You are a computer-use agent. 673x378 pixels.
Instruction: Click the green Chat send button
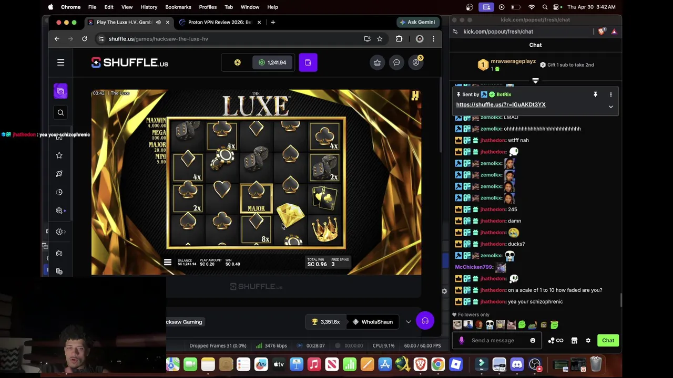coord(608,340)
